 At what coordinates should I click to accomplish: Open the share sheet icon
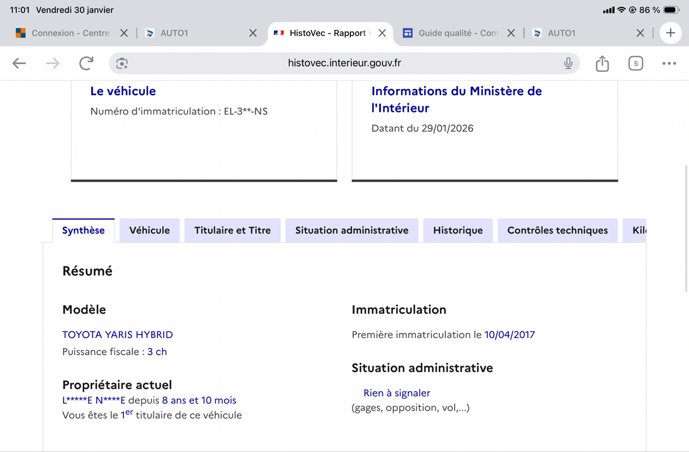602,64
